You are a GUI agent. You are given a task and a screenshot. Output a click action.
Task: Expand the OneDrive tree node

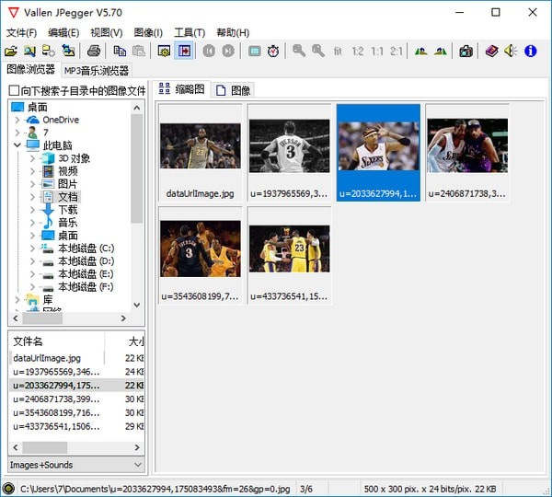[17, 121]
